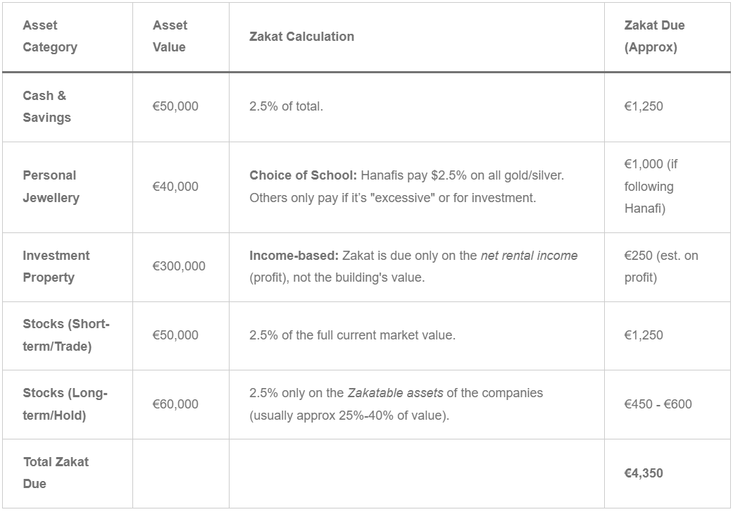733x512 pixels.
Task: Select the "Choice of School:" bold text
Action: 303,175
